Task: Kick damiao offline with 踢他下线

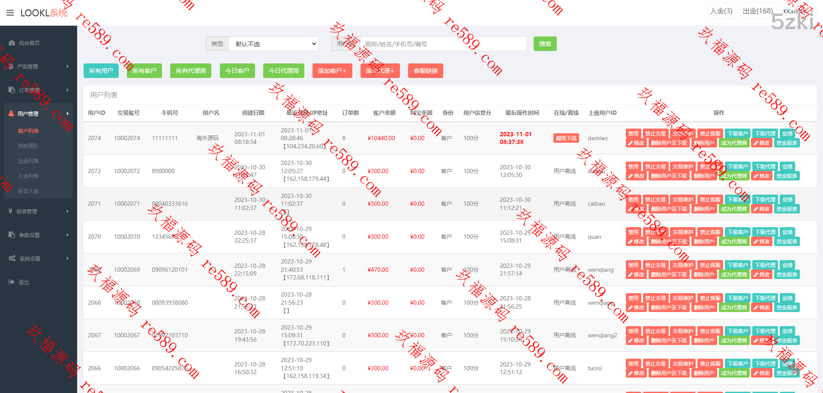Action: click(x=566, y=138)
